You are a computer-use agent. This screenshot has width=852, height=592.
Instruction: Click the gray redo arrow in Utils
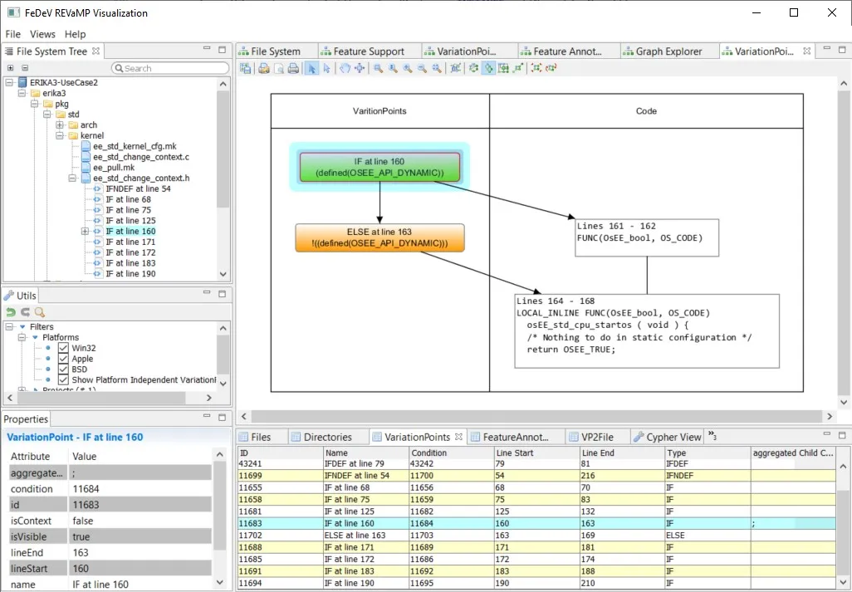25,311
